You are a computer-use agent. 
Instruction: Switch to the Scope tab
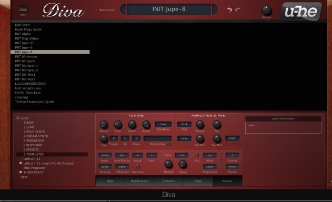pyautogui.click(x=198, y=181)
